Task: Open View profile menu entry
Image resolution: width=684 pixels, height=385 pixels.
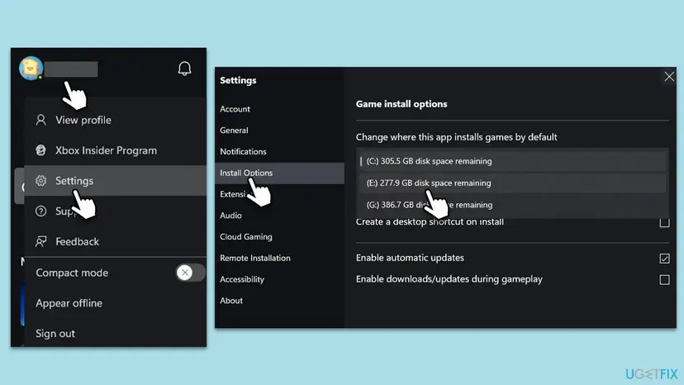Action: pyautogui.click(x=115, y=120)
